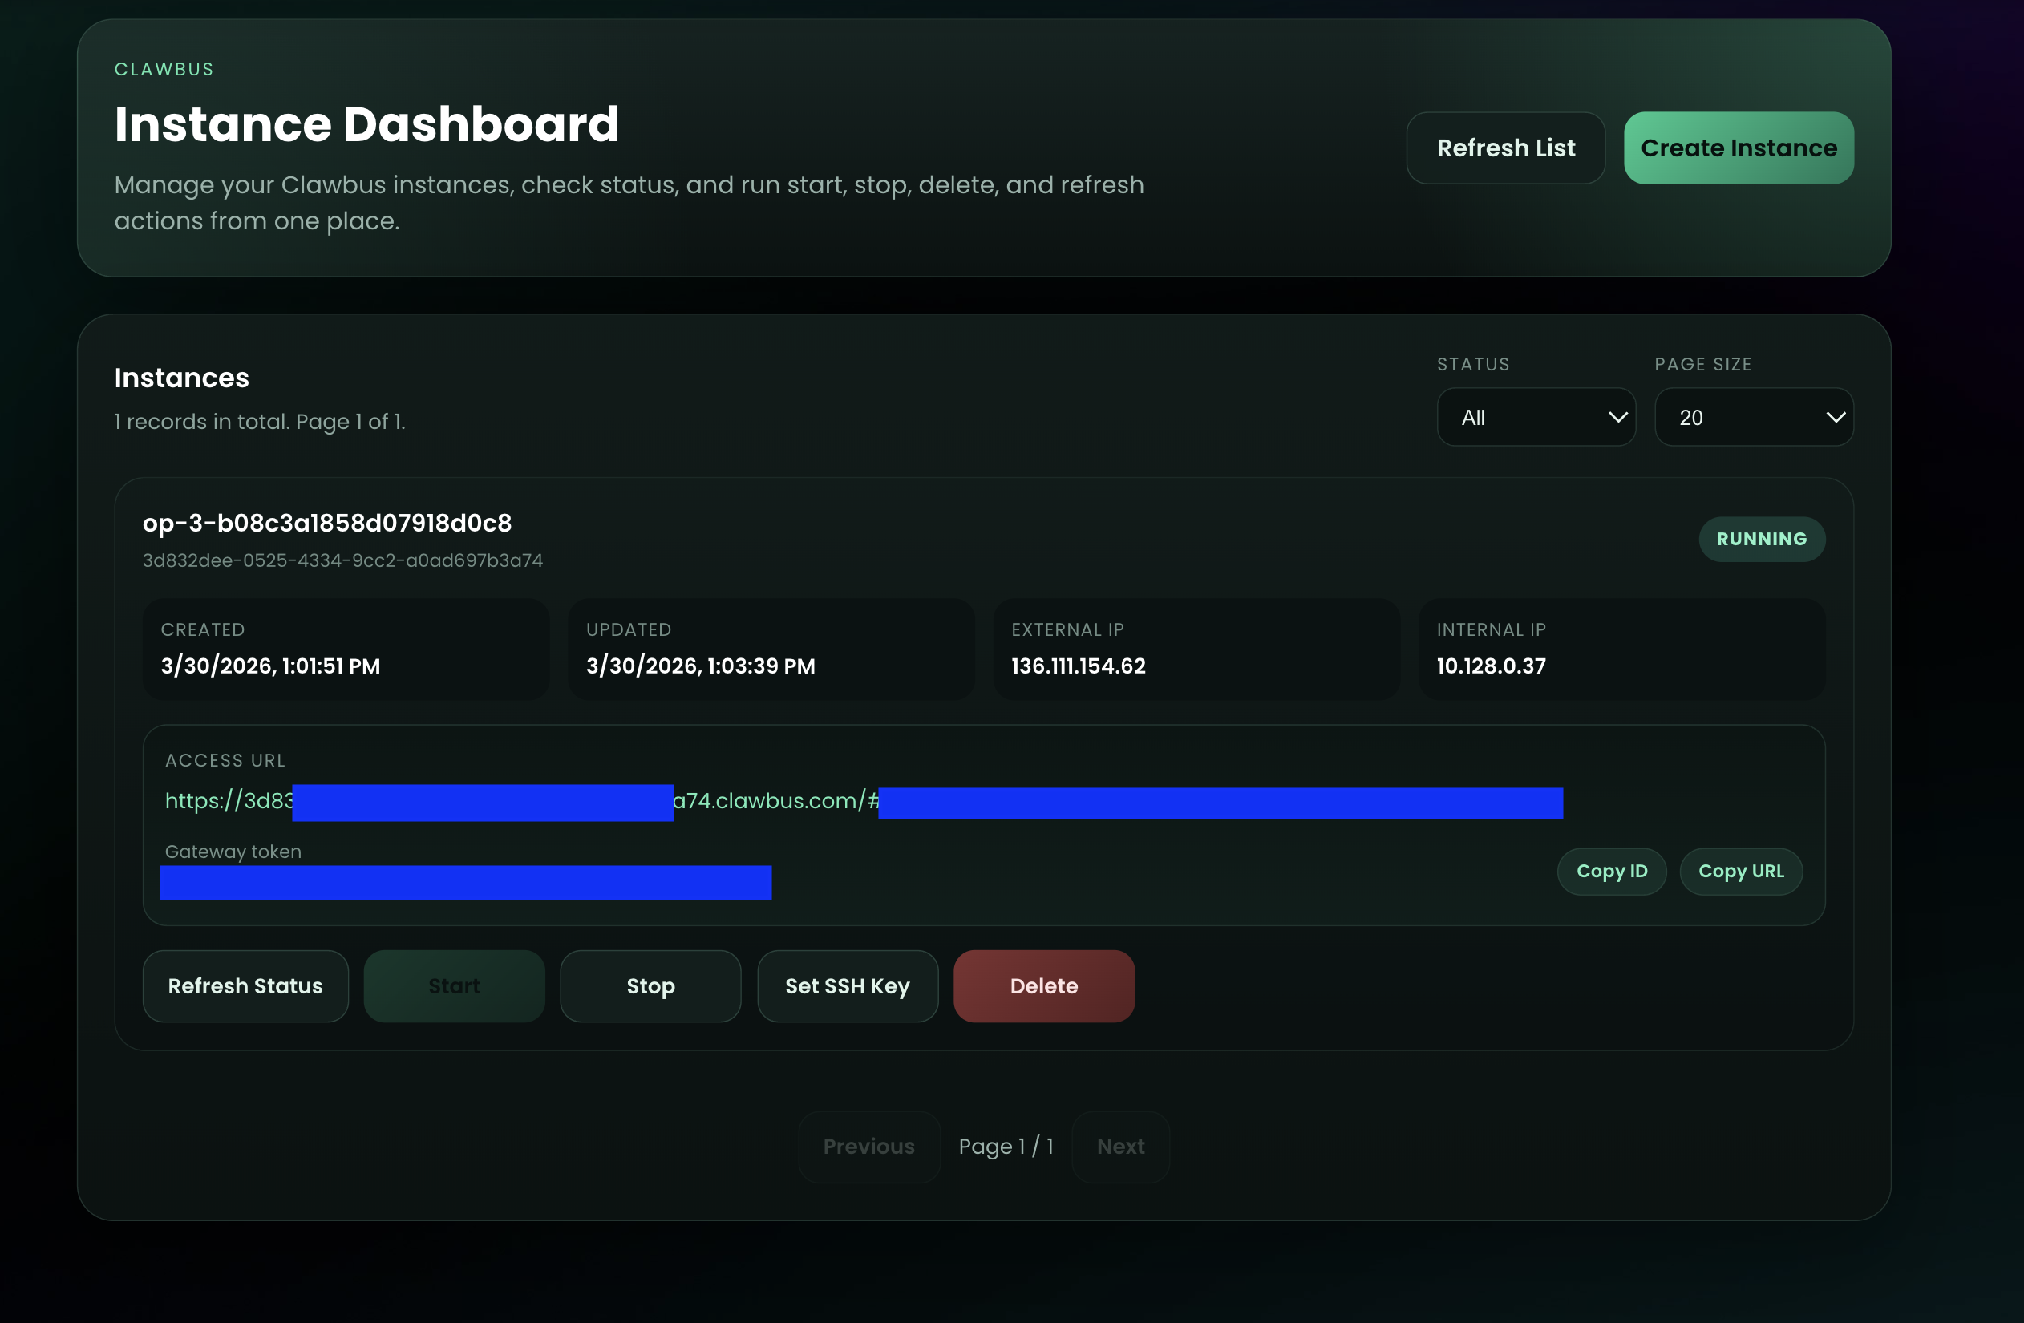Open the Set SSH Key action

pyautogui.click(x=846, y=986)
